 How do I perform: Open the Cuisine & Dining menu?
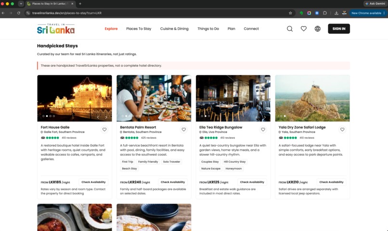[174, 29]
